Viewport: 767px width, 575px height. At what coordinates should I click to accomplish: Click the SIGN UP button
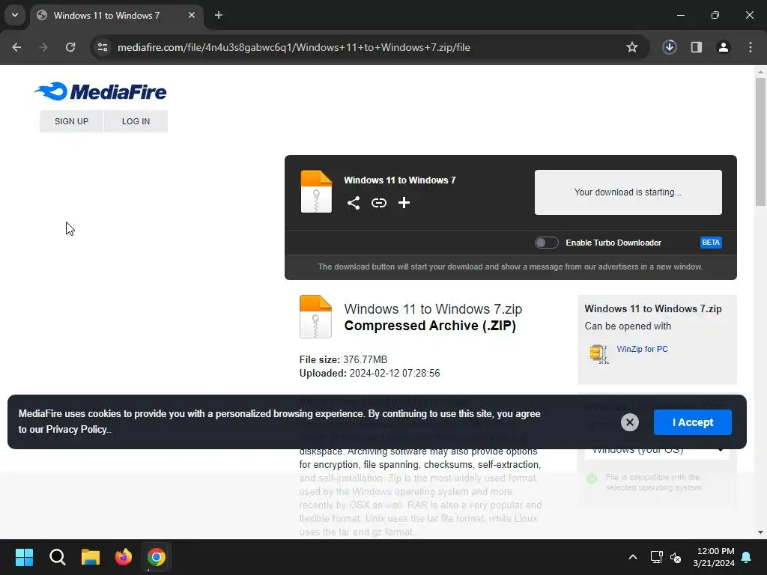point(71,121)
